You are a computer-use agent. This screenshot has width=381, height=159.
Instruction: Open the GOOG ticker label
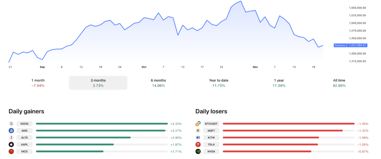25,124
